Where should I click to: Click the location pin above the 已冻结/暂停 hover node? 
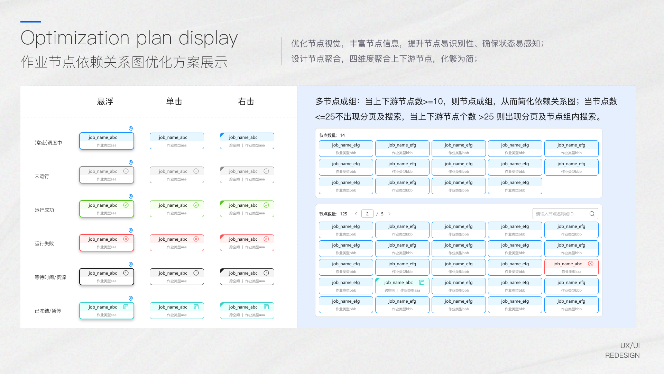point(131,299)
